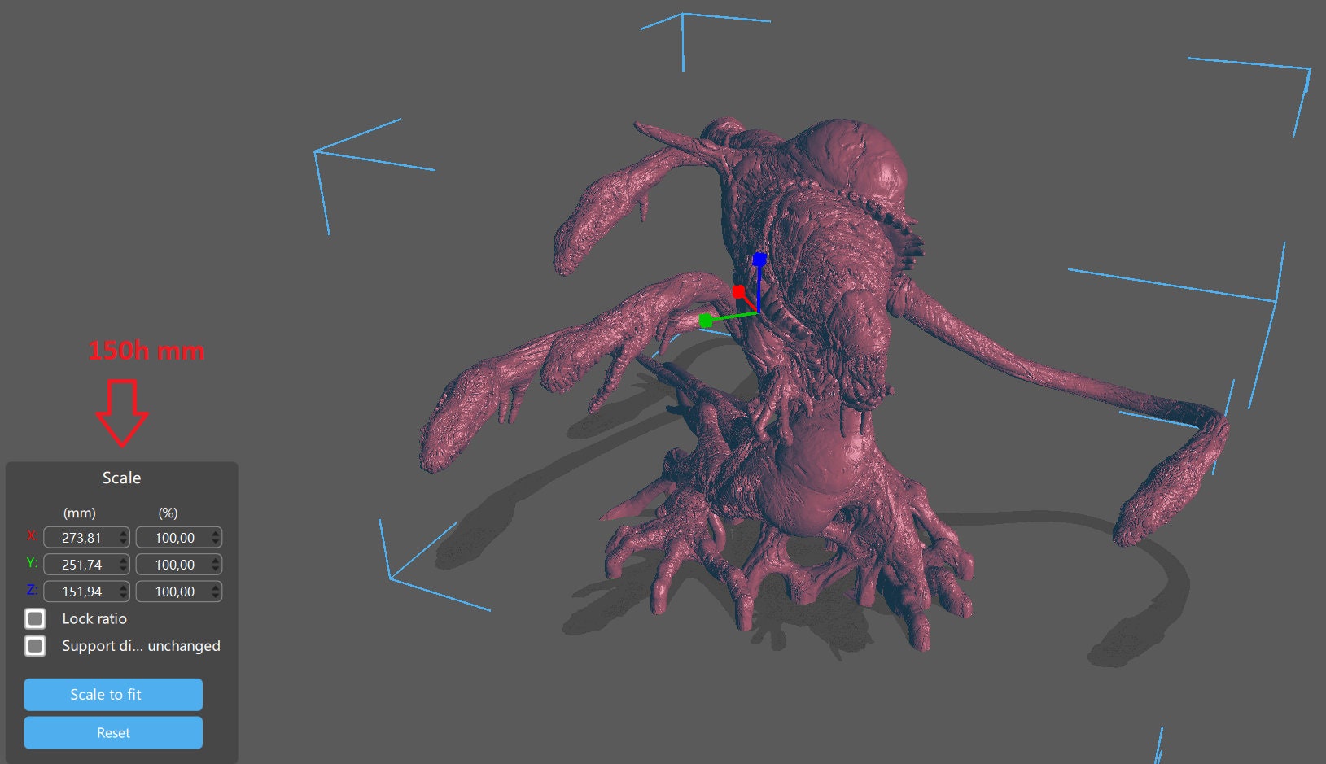Decrease Y mm value with down arrow
The height and width of the screenshot is (764, 1326).
point(123,569)
